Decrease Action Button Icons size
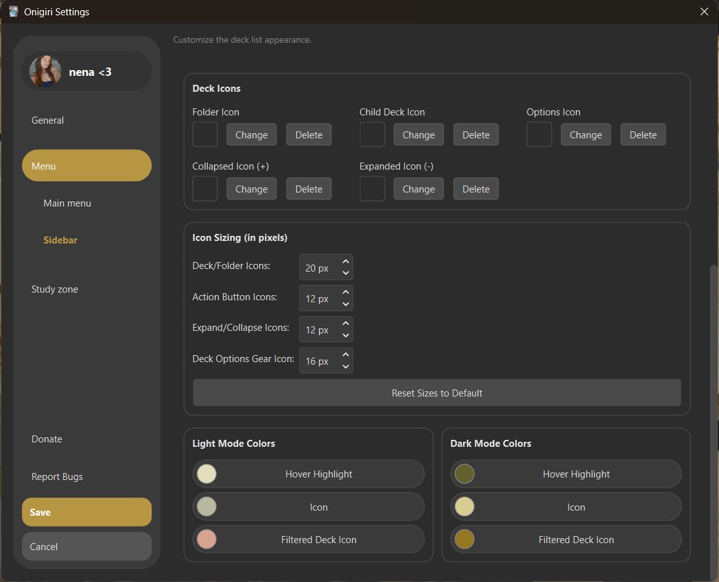719x582 pixels. pyautogui.click(x=346, y=304)
